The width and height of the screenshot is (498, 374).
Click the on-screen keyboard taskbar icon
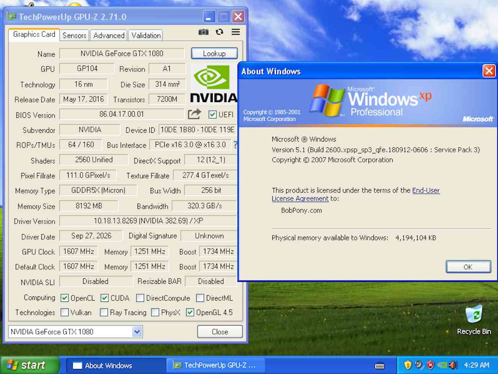(380, 366)
